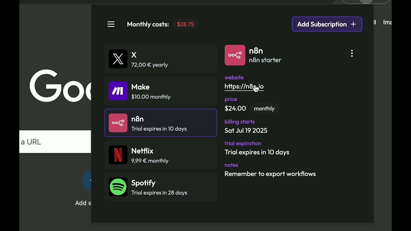Open the hamburger menu icon
The width and height of the screenshot is (411, 231).
pyautogui.click(x=111, y=24)
